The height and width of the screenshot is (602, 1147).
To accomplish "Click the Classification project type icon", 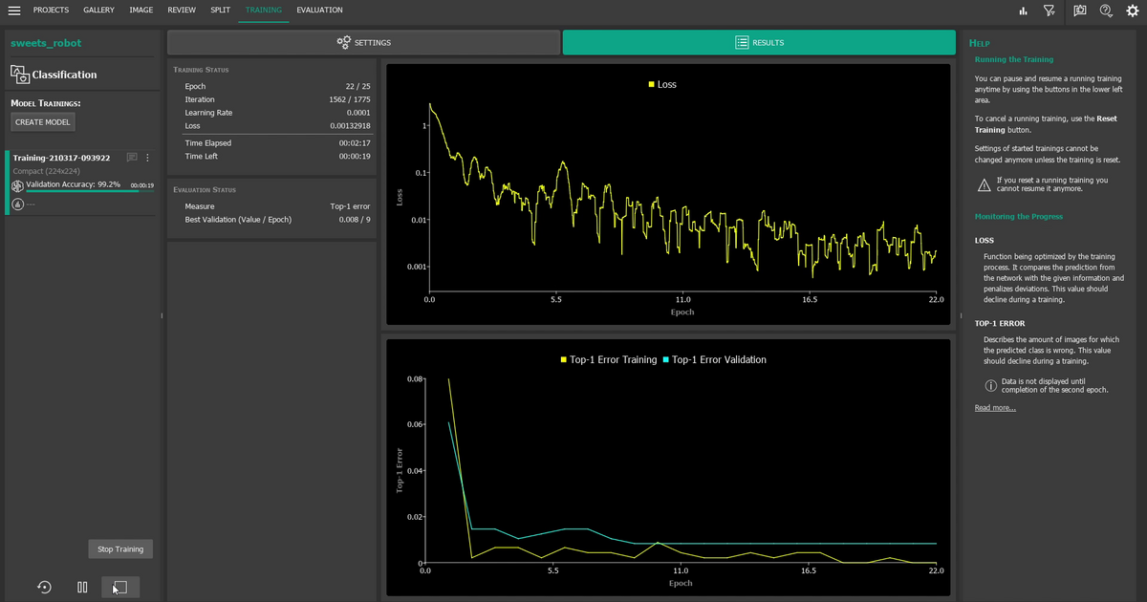I will pyautogui.click(x=20, y=74).
